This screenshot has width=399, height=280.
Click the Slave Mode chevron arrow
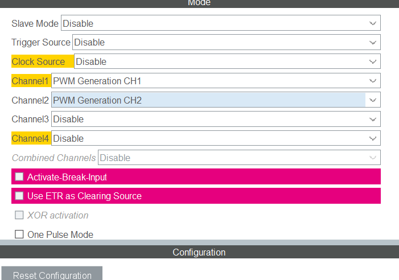(x=373, y=23)
